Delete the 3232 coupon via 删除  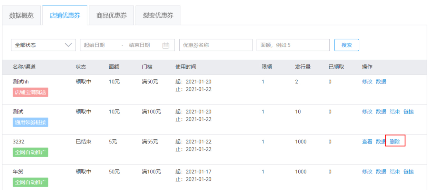(395, 141)
